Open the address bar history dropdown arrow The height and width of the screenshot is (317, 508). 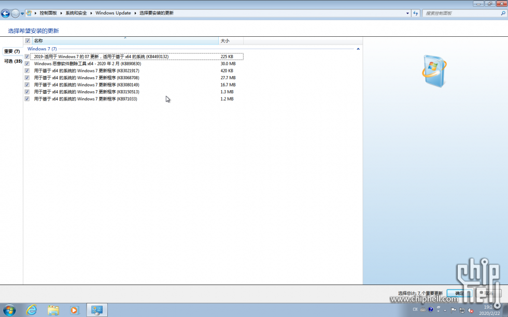pos(407,13)
